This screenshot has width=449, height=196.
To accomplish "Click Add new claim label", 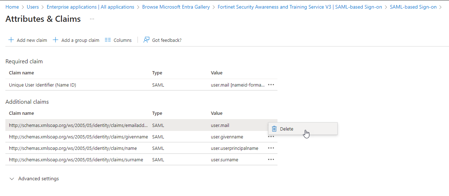I will tap(32, 40).
